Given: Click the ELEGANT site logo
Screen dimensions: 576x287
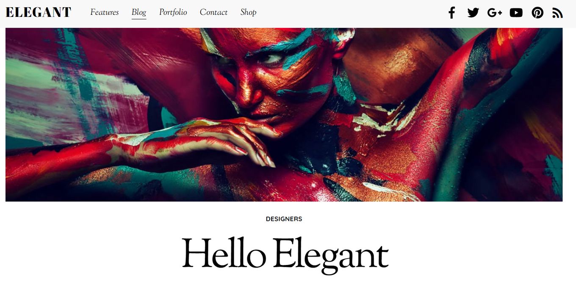Looking at the screenshot, I should coord(38,12).
